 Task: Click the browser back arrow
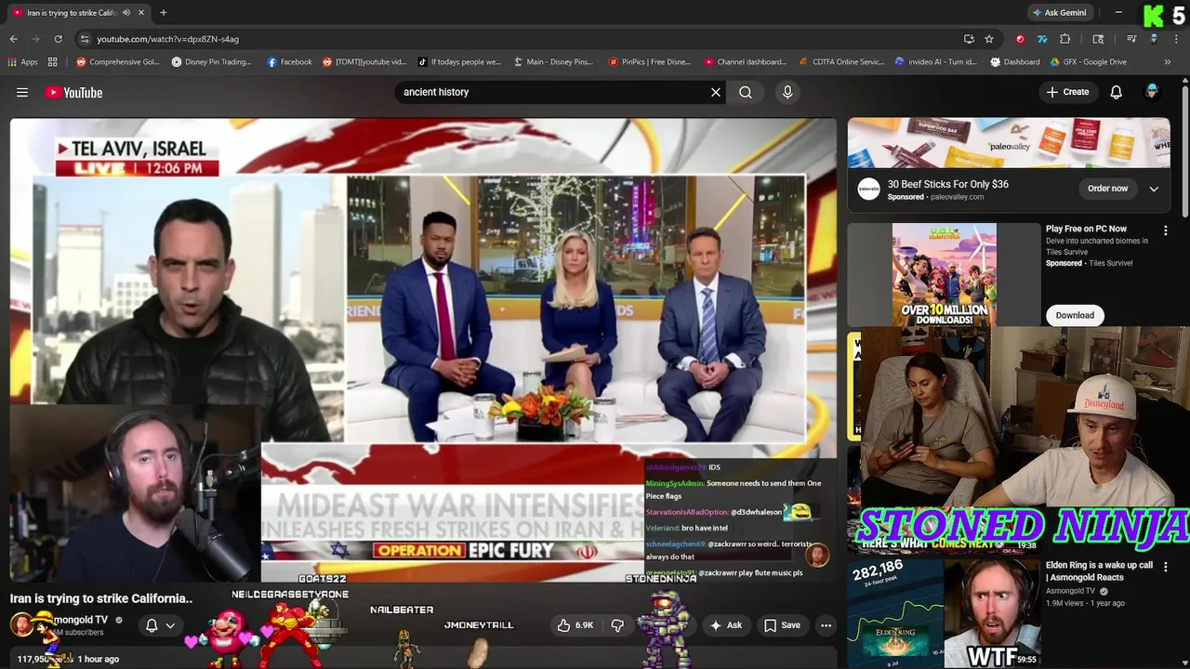[x=13, y=39]
